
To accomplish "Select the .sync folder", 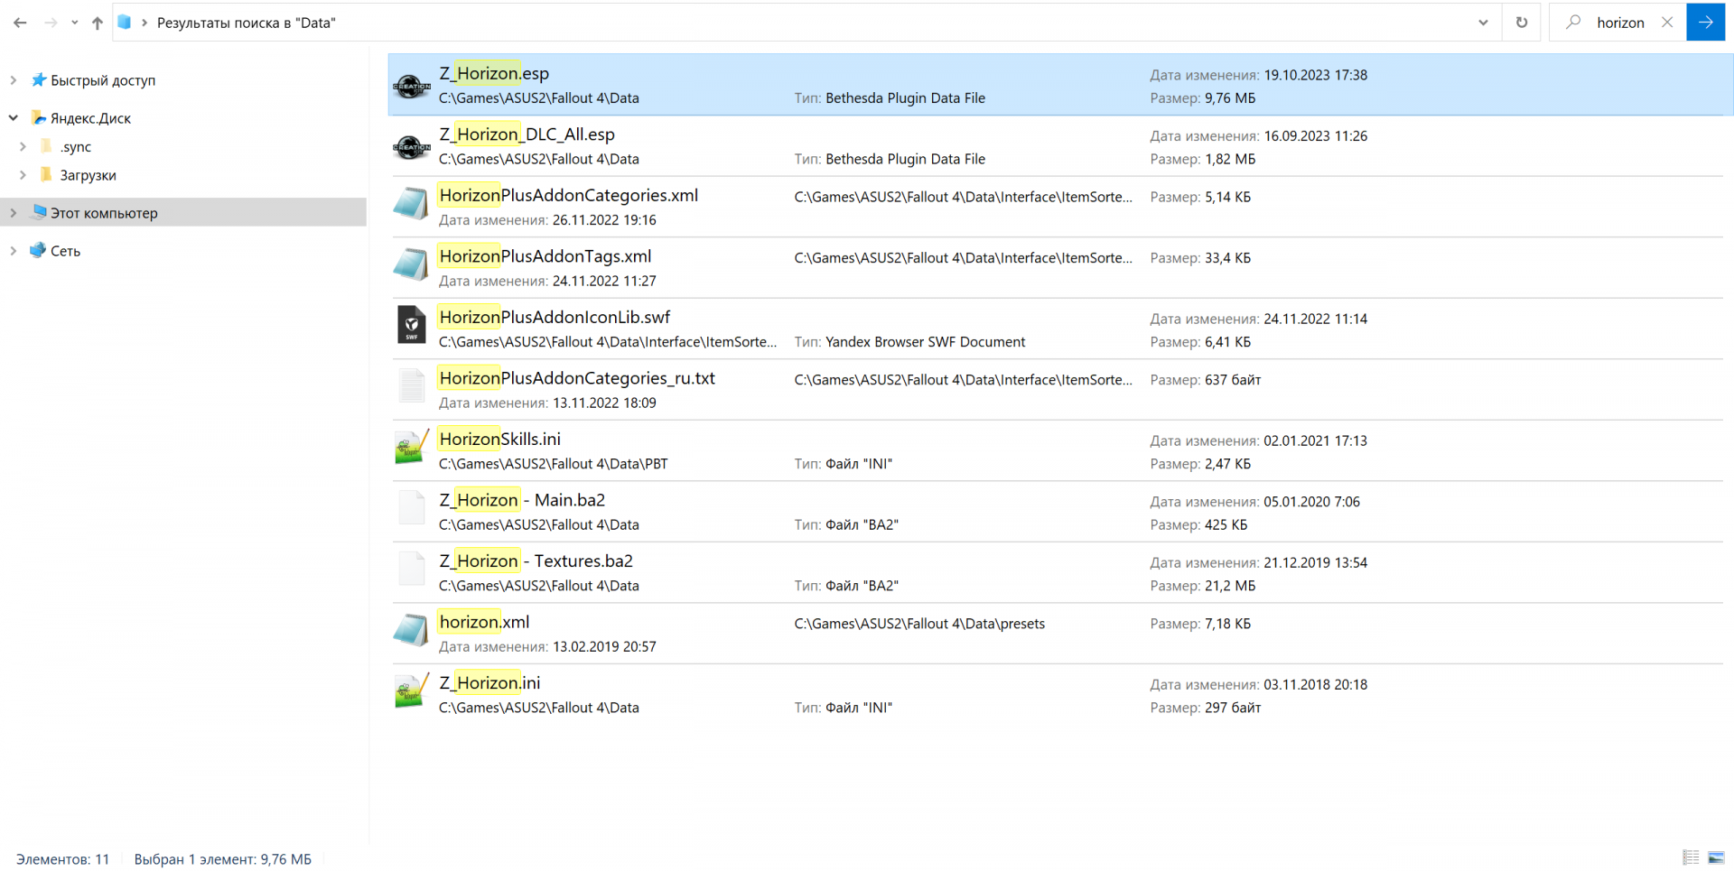I will [x=76, y=147].
